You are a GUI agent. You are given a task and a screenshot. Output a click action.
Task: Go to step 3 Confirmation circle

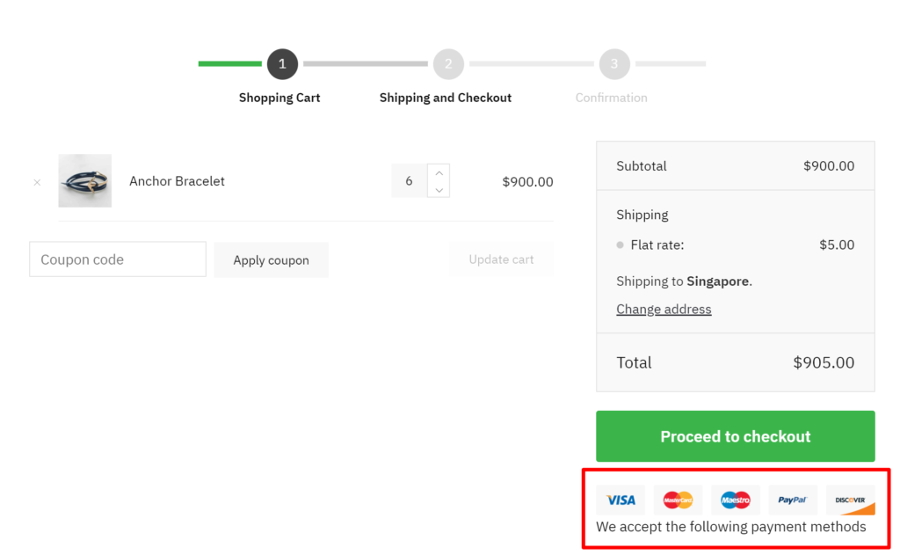[614, 64]
